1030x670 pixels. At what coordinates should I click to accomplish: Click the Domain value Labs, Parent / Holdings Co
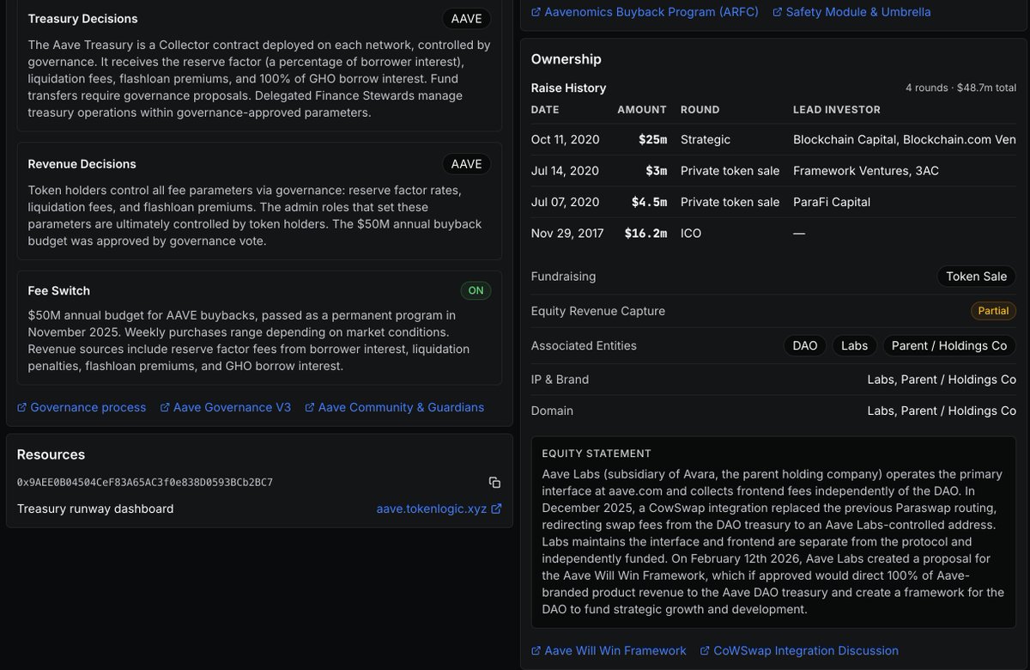(x=942, y=411)
